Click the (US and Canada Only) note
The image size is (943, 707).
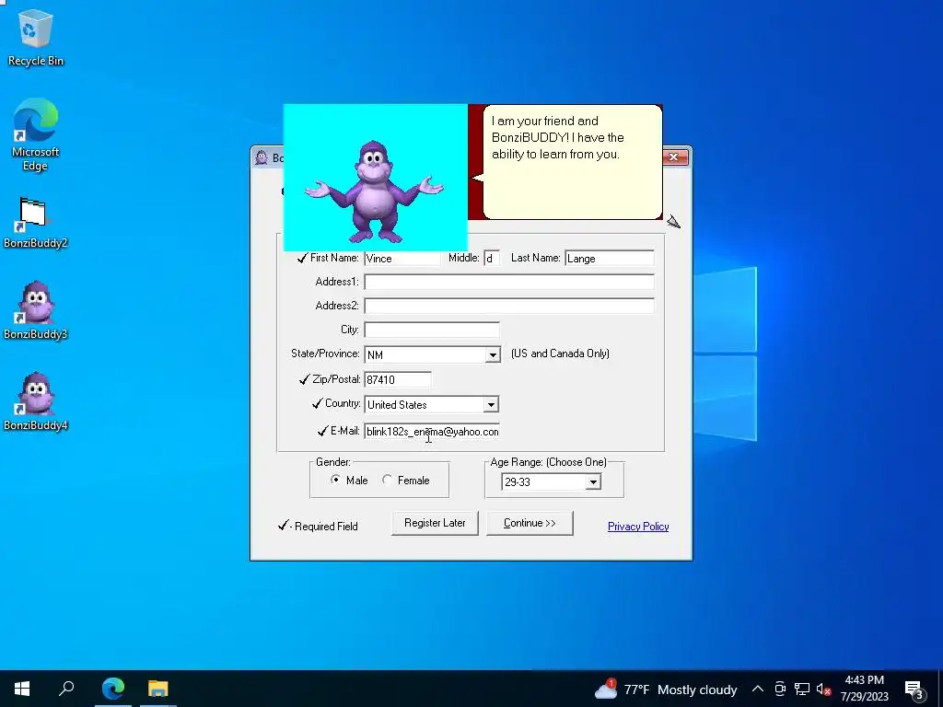click(x=560, y=353)
